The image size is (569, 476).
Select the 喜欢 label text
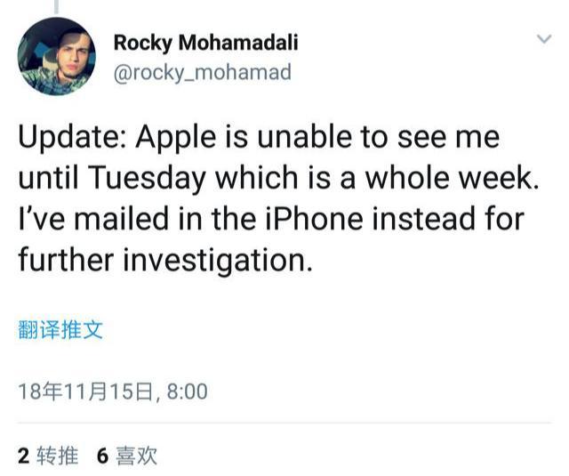tap(136, 456)
